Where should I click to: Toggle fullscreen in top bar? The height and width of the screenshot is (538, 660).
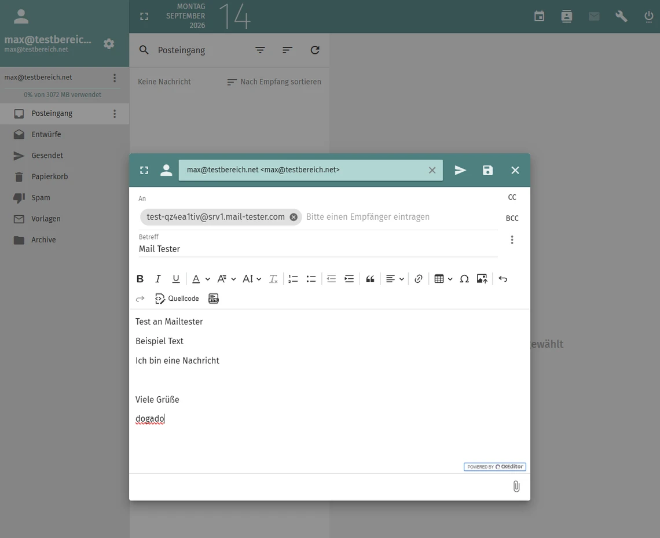point(144,16)
